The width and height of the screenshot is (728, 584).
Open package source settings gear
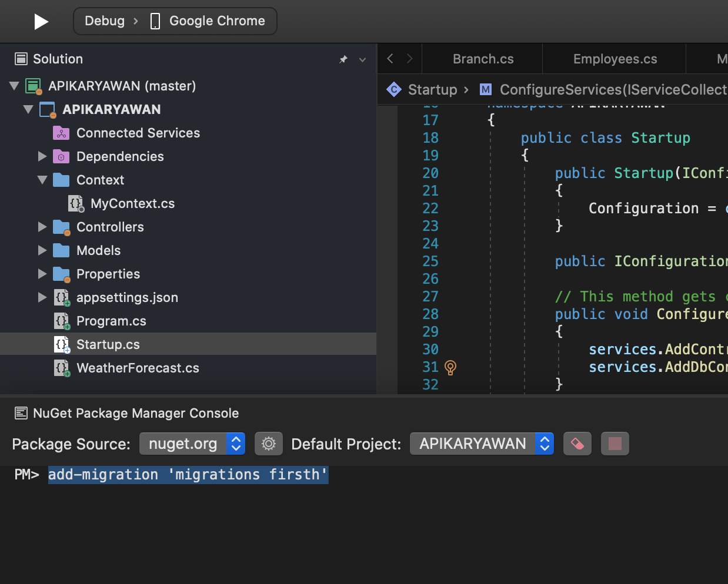click(x=269, y=444)
